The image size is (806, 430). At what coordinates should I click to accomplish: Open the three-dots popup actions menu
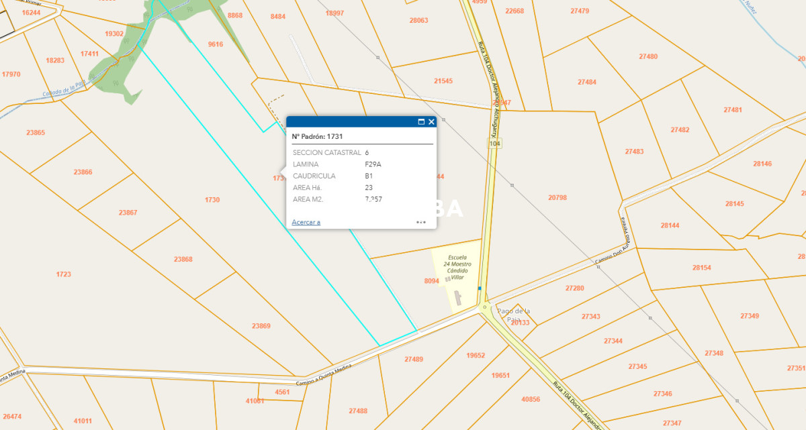click(x=421, y=221)
